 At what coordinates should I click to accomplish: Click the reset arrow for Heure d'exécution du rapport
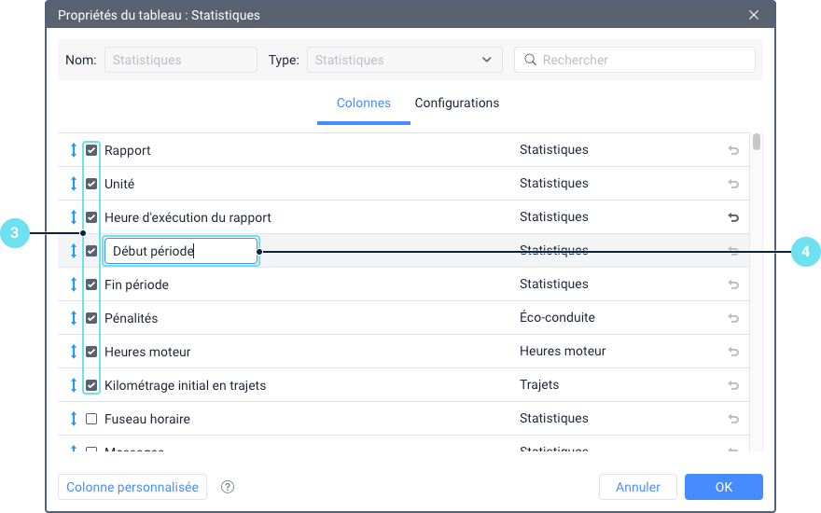coord(733,217)
